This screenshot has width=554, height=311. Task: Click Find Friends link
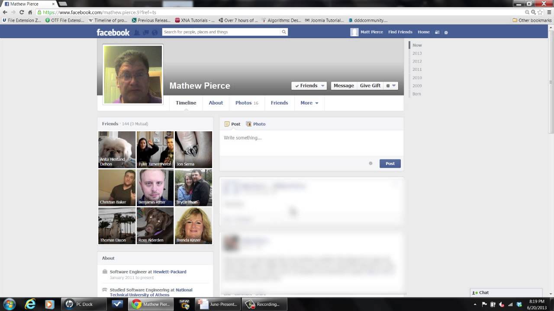pos(400,32)
